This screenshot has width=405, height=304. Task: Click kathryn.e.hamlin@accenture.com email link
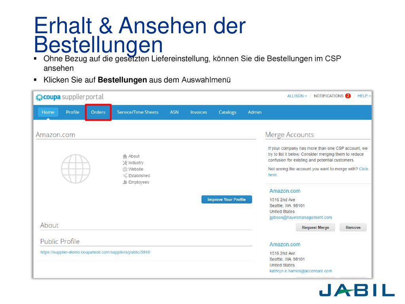coord(301,271)
